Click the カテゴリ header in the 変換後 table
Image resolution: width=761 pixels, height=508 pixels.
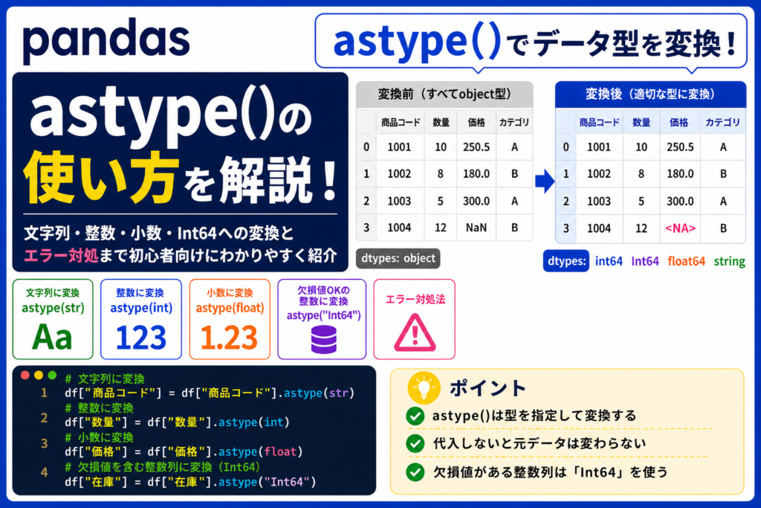tap(722, 123)
